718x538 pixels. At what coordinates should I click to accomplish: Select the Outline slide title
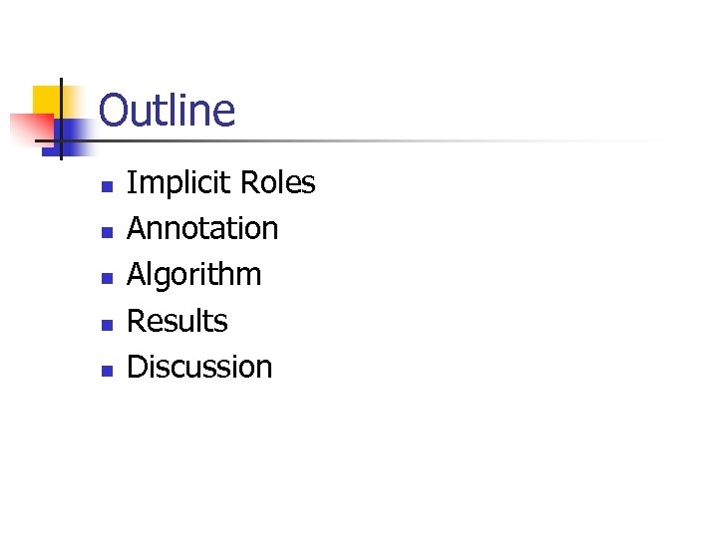point(167,110)
